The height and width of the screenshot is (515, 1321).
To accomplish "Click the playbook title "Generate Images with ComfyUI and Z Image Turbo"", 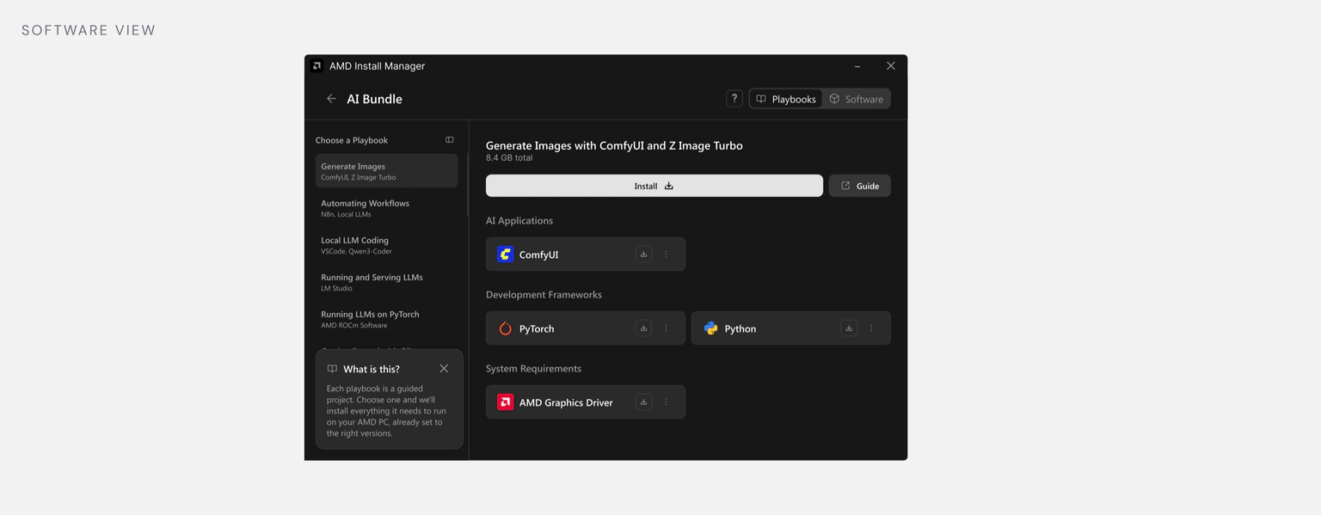I will pyautogui.click(x=614, y=145).
